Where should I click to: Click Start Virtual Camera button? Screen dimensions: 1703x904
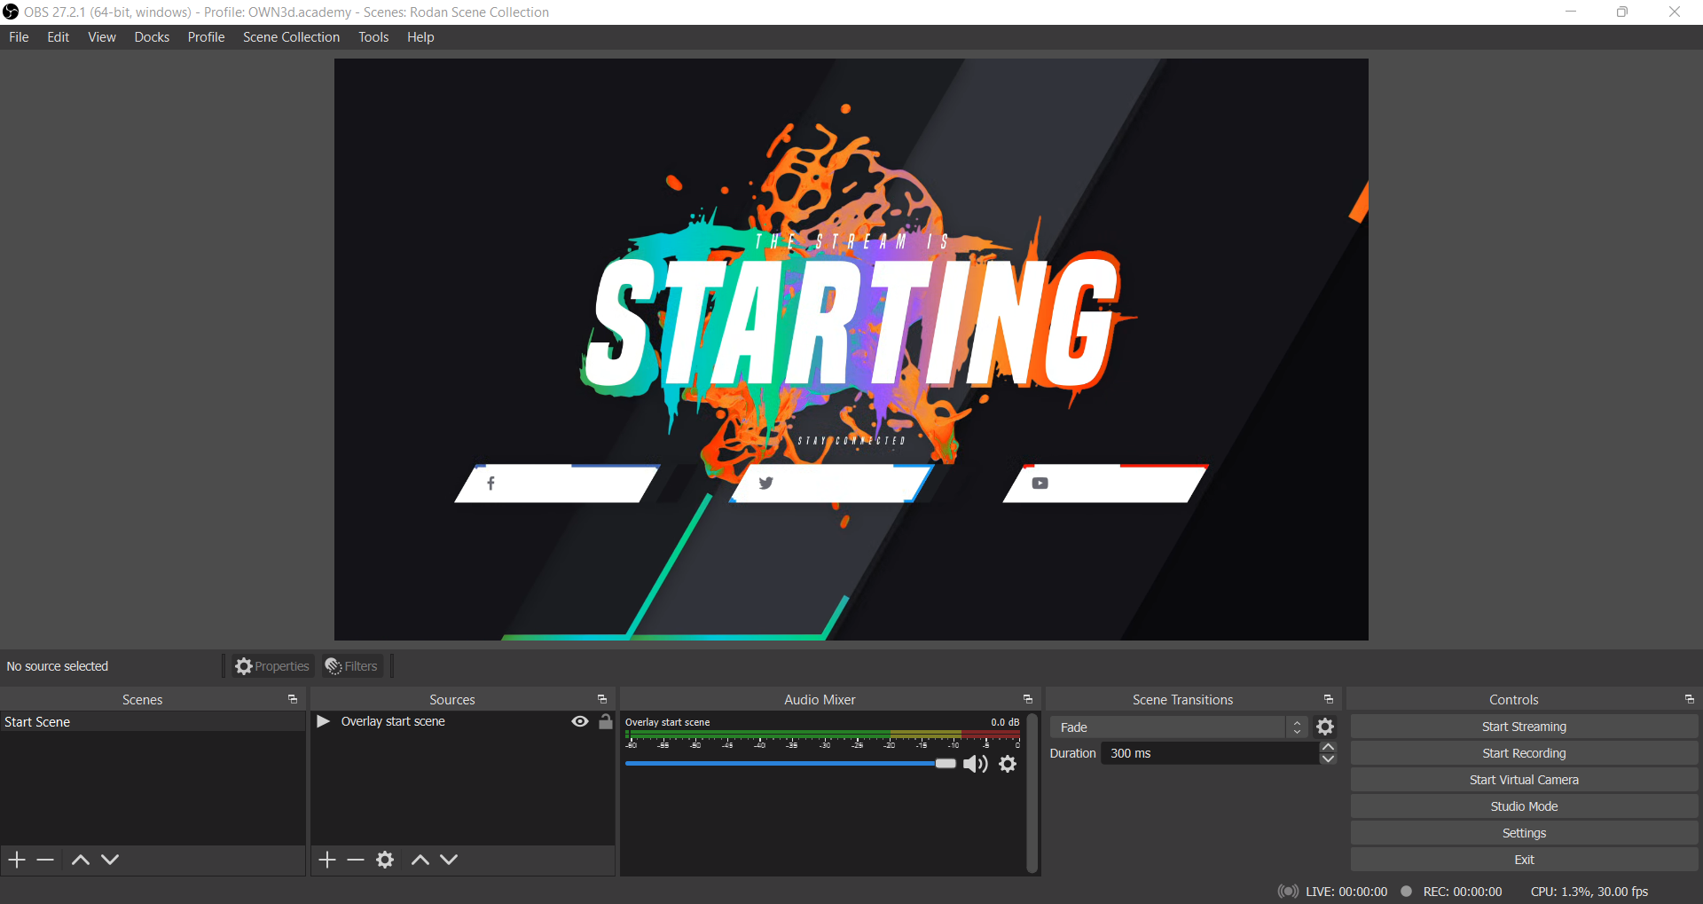tap(1524, 780)
